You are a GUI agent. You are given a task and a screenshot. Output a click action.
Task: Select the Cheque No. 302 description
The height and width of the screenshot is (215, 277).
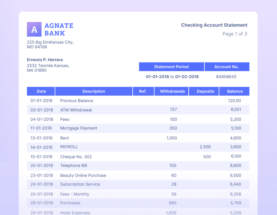pyautogui.click(x=76, y=157)
